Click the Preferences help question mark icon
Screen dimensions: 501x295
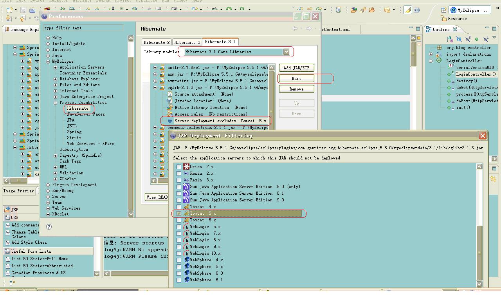tap(49, 227)
